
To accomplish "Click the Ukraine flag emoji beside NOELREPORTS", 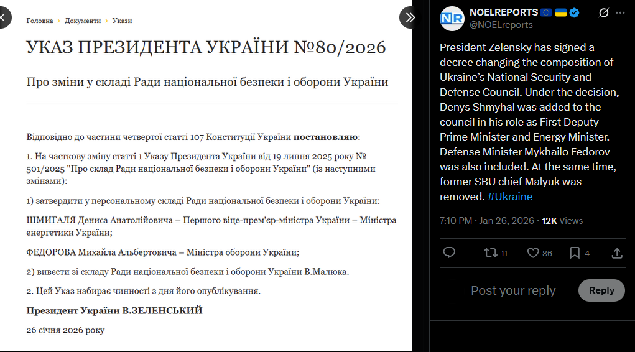I will (x=560, y=12).
